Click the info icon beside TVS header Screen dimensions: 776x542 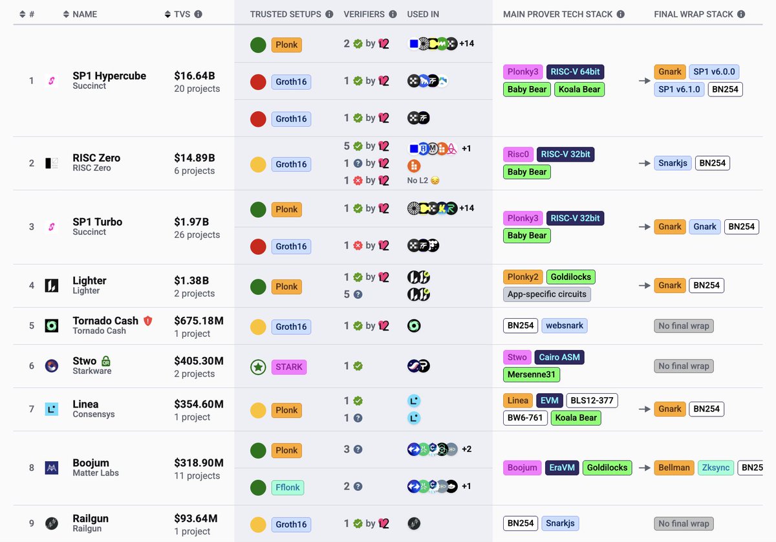[x=199, y=14]
